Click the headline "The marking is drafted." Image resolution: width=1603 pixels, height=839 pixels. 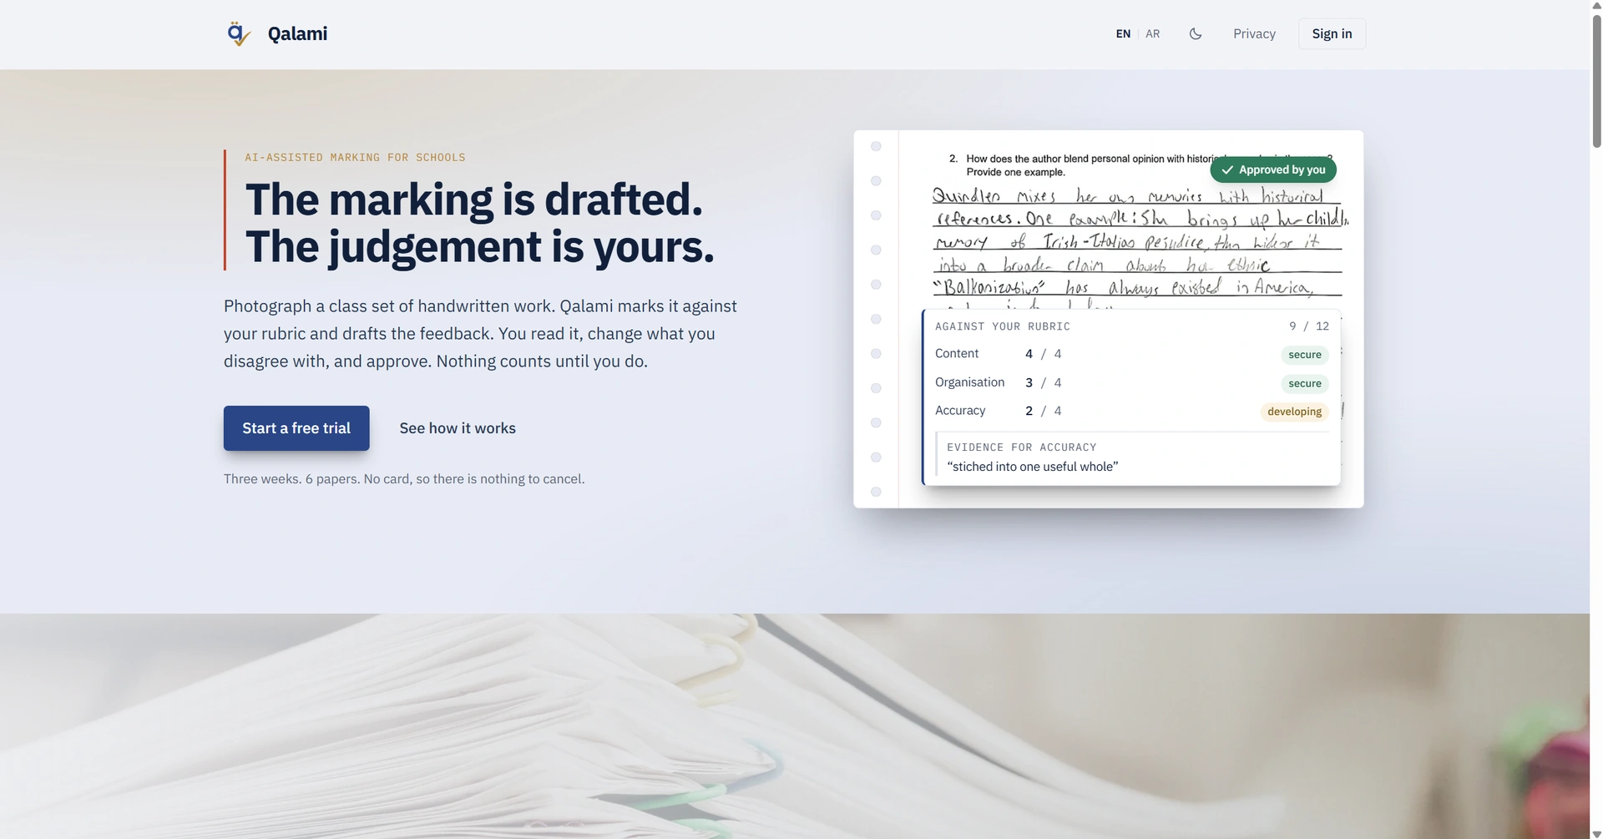click(474, 200)
